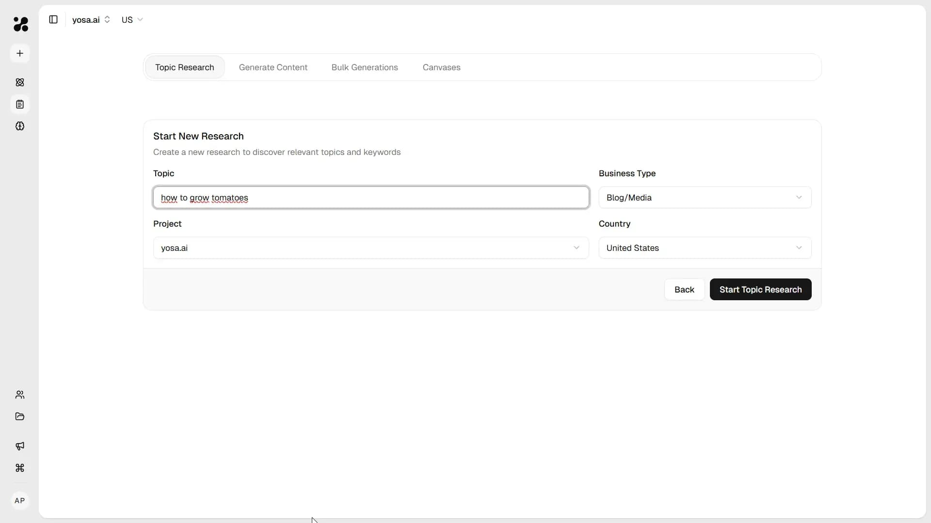
Task: Click the command key shortcut icon
Action: click(20, 468)
